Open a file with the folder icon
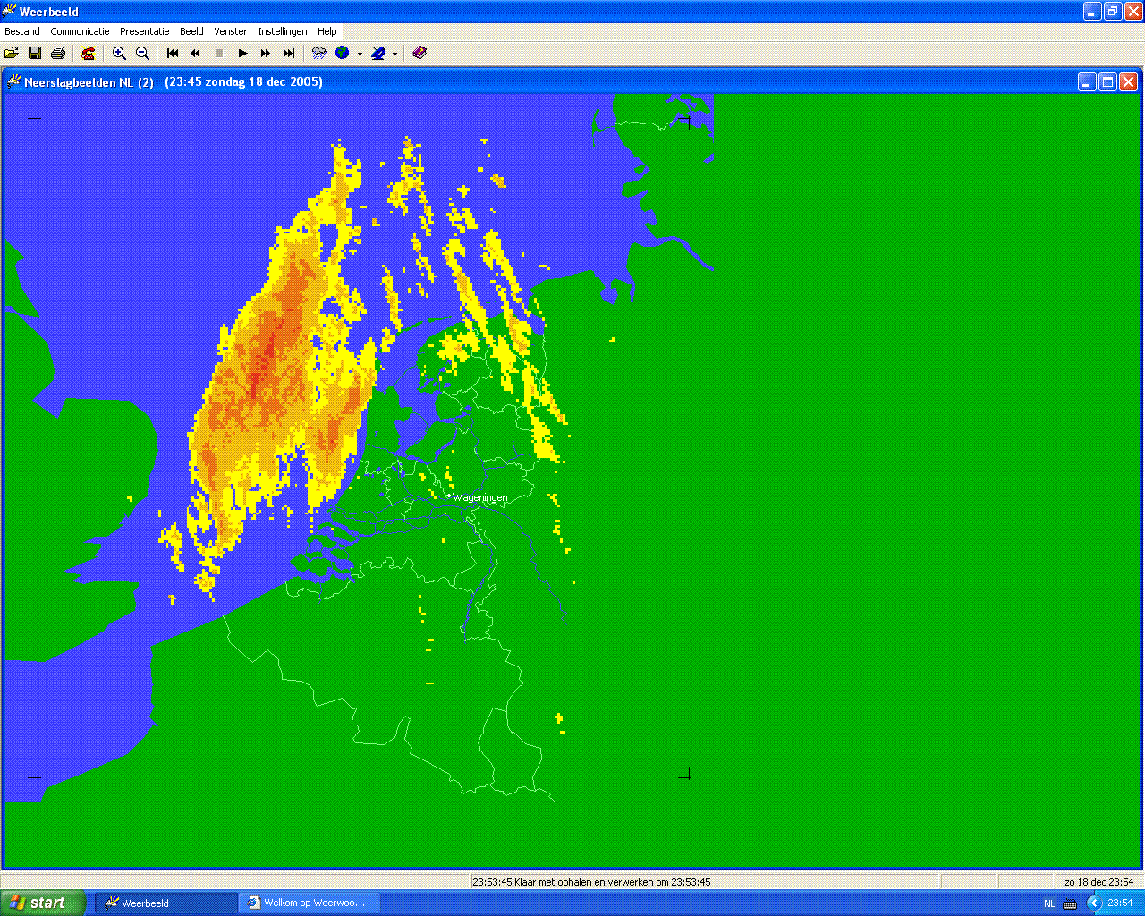 point(12,53)
